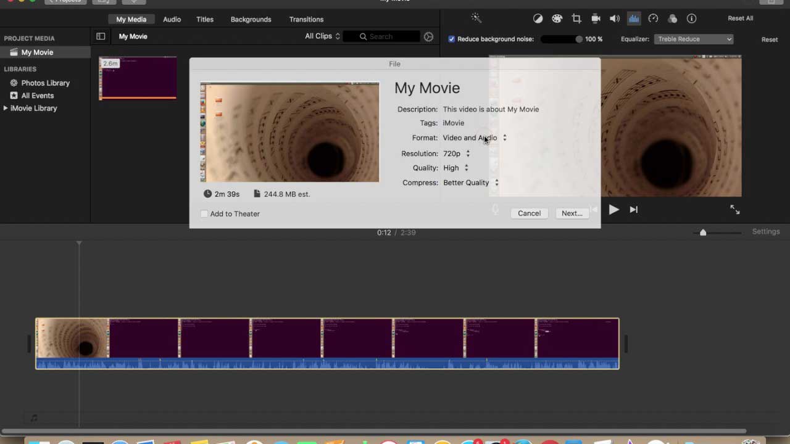790x444 pixels.
Task: Open the Color Correction palette tool
Action: point(557,18)
